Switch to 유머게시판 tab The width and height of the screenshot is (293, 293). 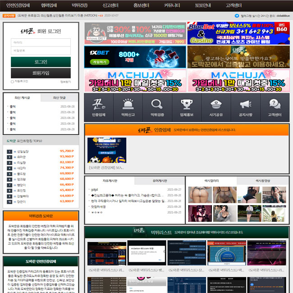[160, 181]
